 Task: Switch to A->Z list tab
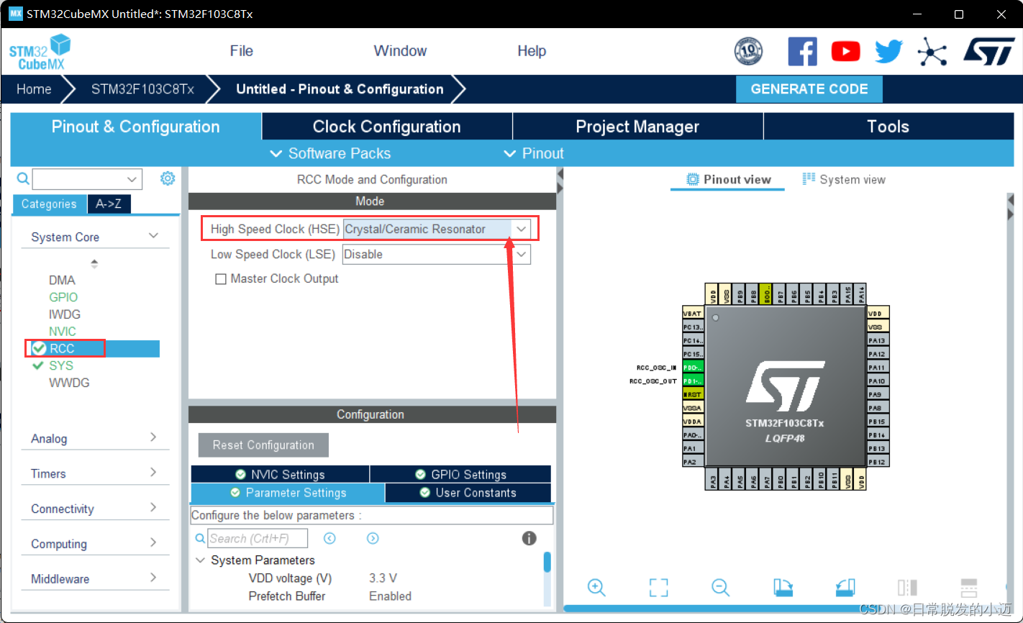(x=109, y=204)
